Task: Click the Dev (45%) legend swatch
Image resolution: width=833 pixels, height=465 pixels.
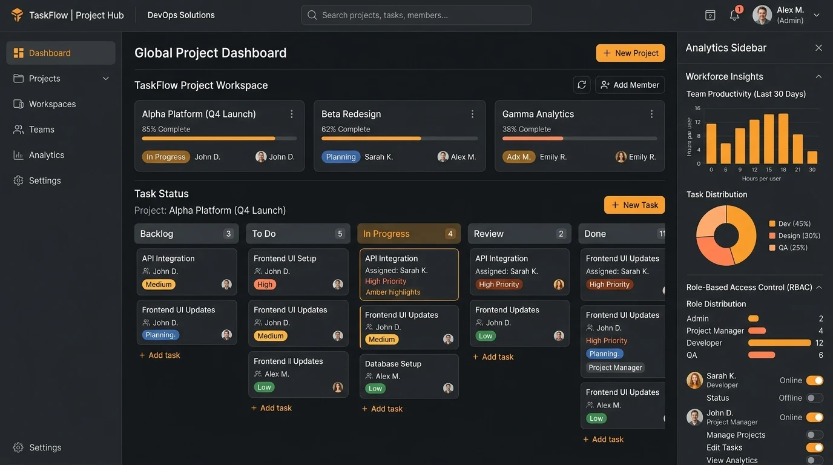Action: (772, 223)
